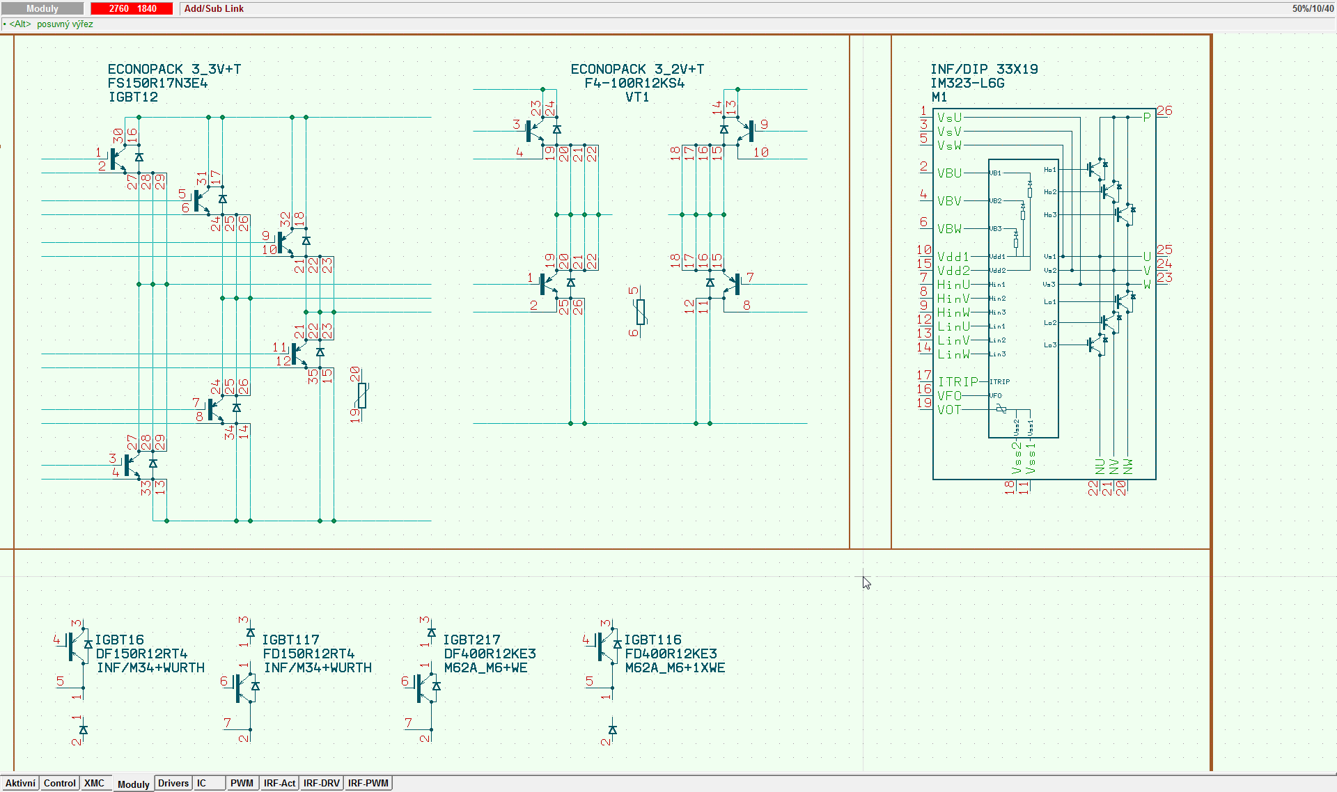Click the VOT pin label on M1
Viewport: 1337px width, 792px height.
pyautogui.click(x=949, y=410)
